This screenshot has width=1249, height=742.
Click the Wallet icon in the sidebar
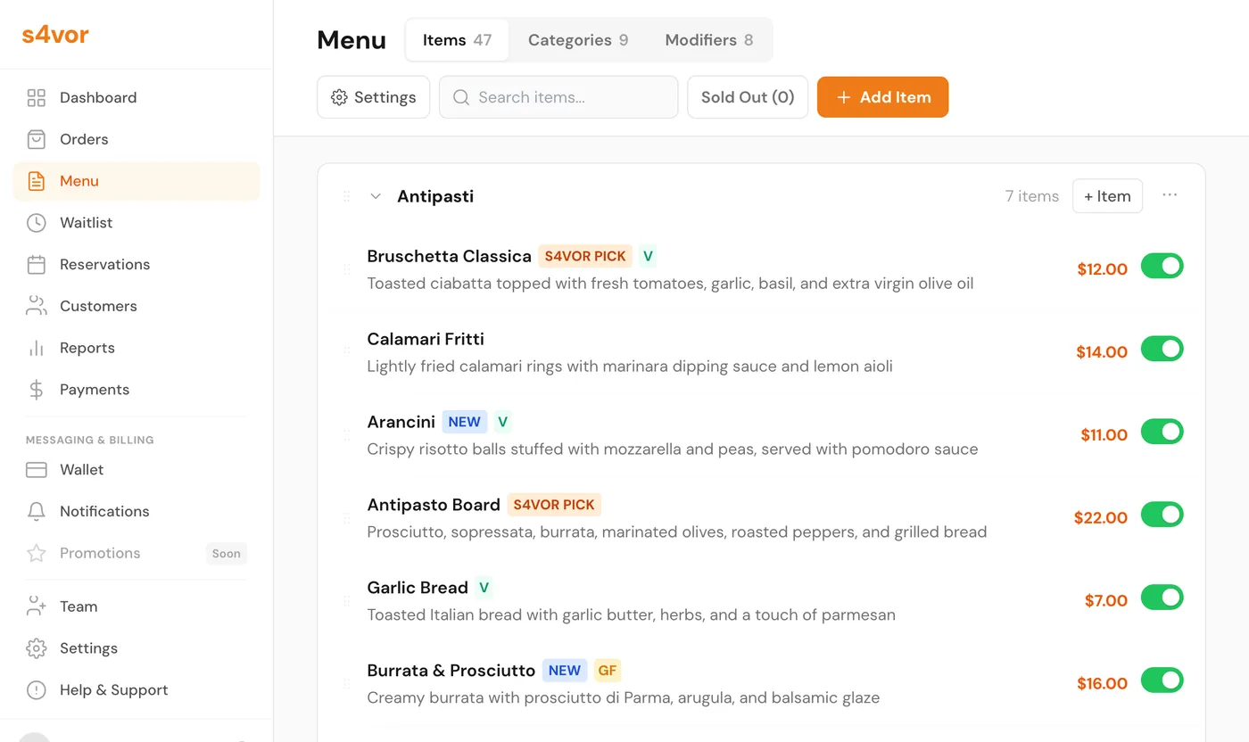click(x=36, y=469)
